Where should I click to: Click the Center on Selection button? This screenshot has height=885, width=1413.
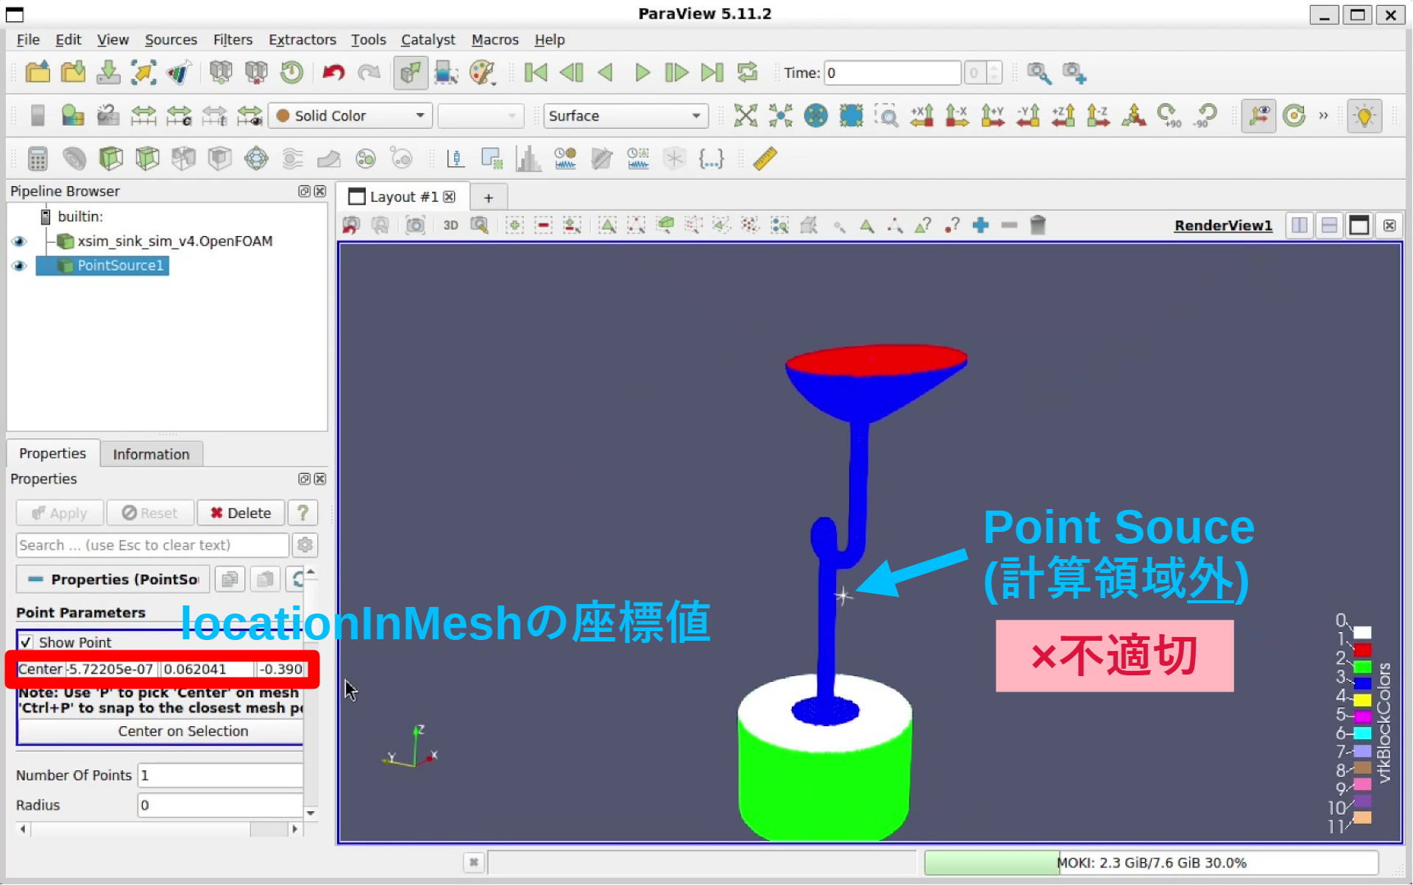point(183,731)
